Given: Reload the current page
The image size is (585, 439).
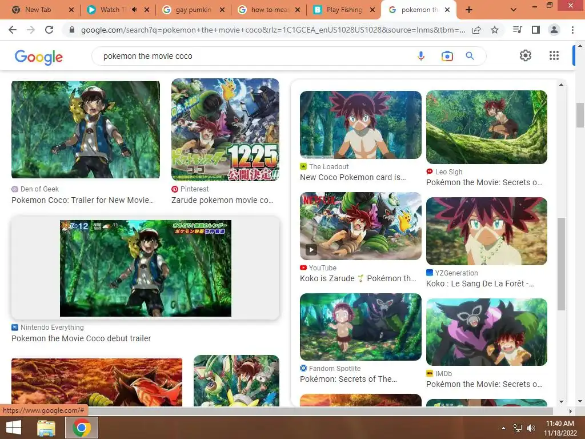Looking at the screenshot, I should pos(49,30).
